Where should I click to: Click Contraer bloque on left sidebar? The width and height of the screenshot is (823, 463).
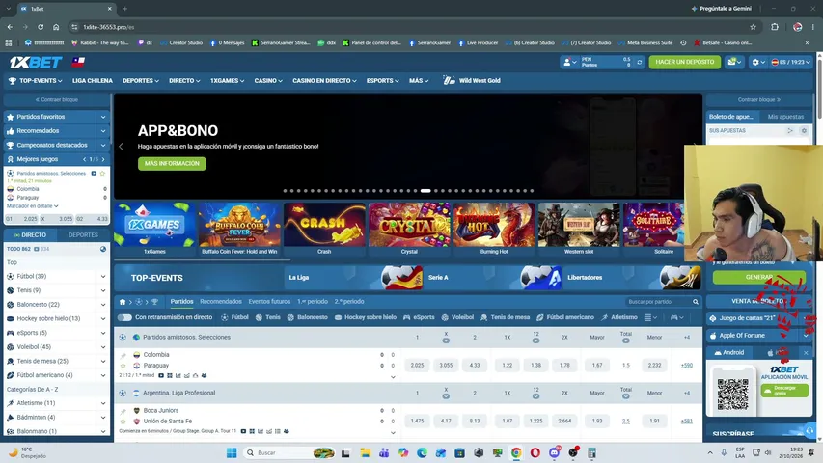point(57,99)
